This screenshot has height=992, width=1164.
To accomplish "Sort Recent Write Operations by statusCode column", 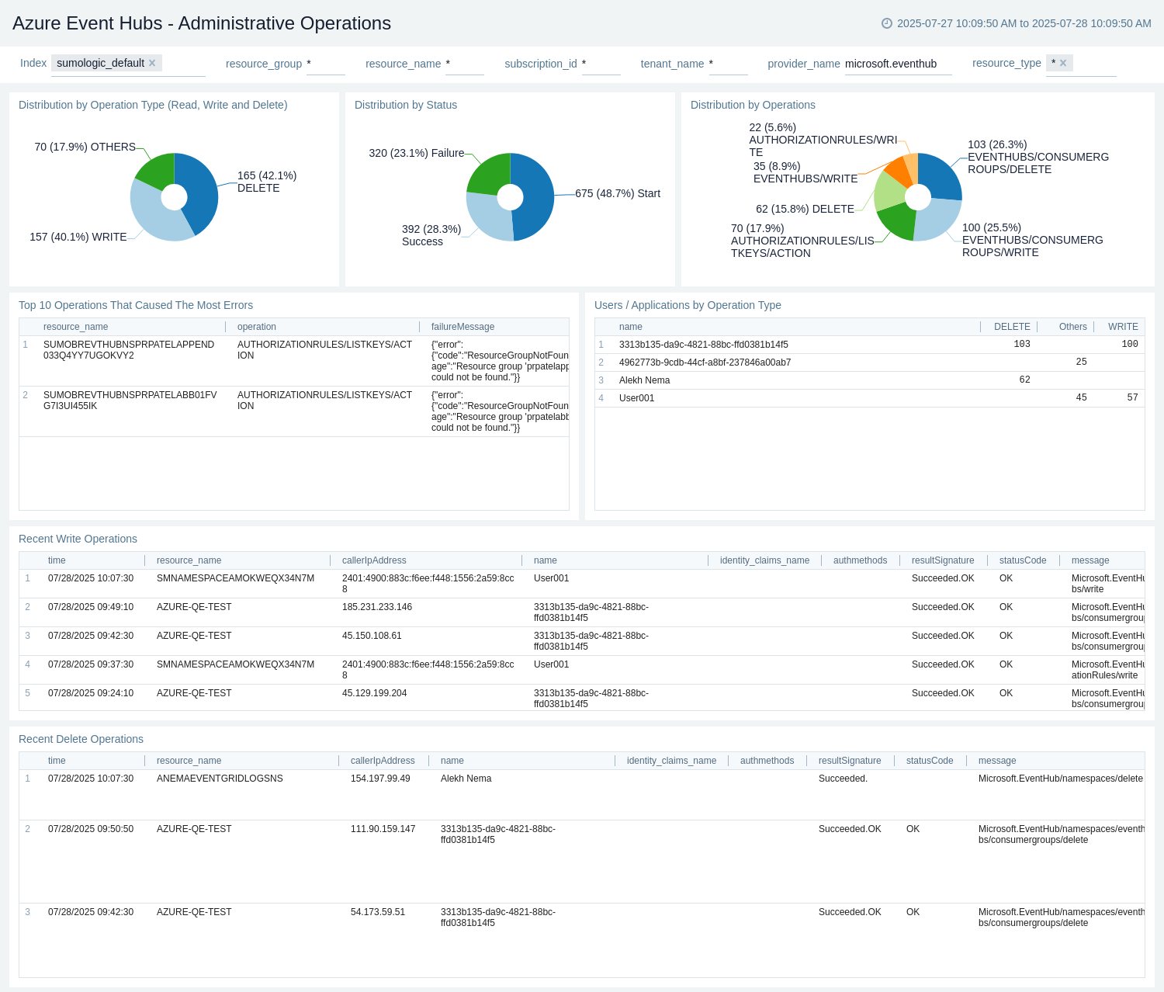I will (x=1023, y=560).
